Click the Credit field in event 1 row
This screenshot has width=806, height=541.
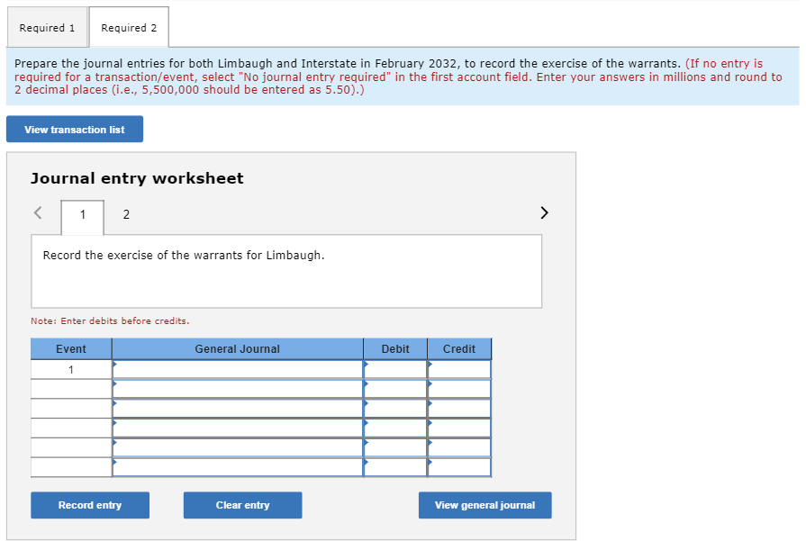(x=459, y=369)
